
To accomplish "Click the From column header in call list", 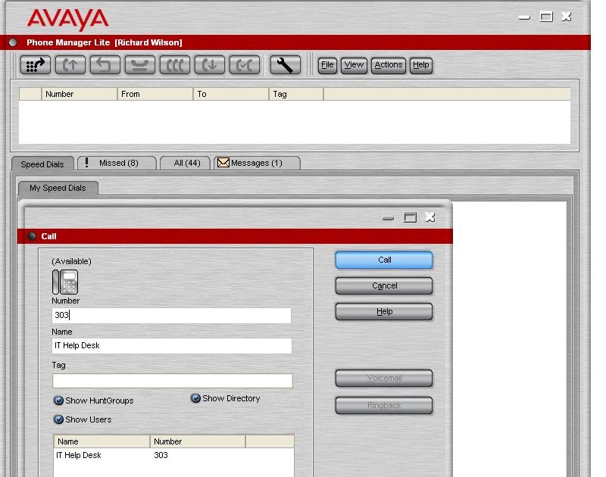I will click(x=155, y=94).
